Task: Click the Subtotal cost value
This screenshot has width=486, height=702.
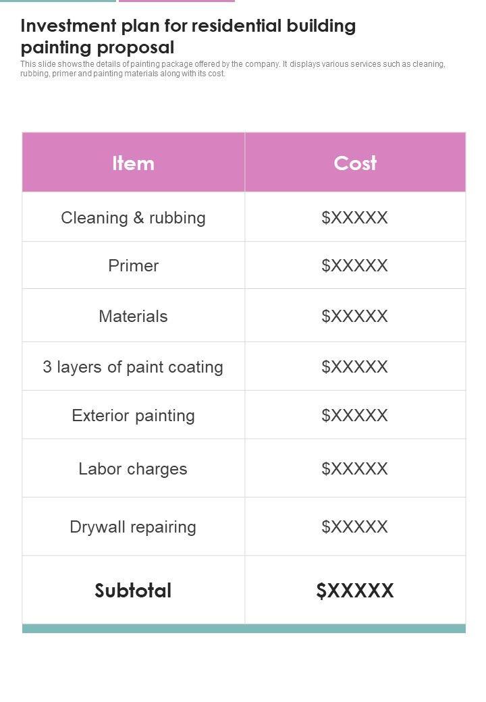Action: [x=355, y=591]
